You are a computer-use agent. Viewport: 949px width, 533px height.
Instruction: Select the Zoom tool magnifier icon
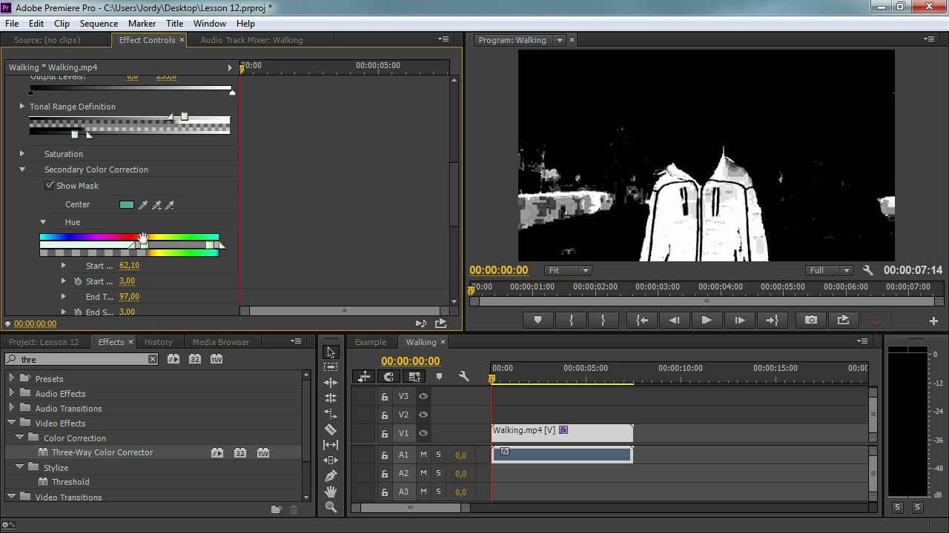(331, 507)
